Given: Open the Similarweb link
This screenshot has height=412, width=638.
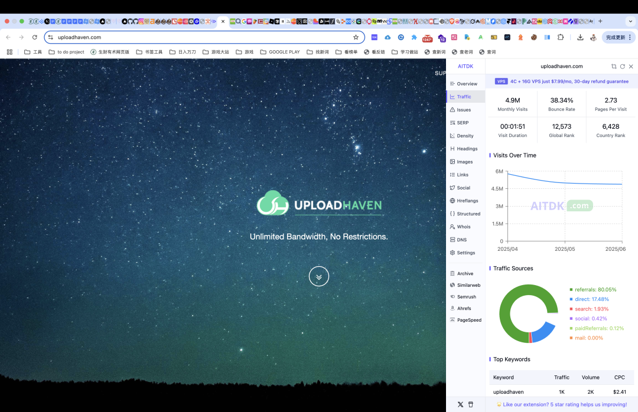Looking at the screenshot, I should click(465, 286).
